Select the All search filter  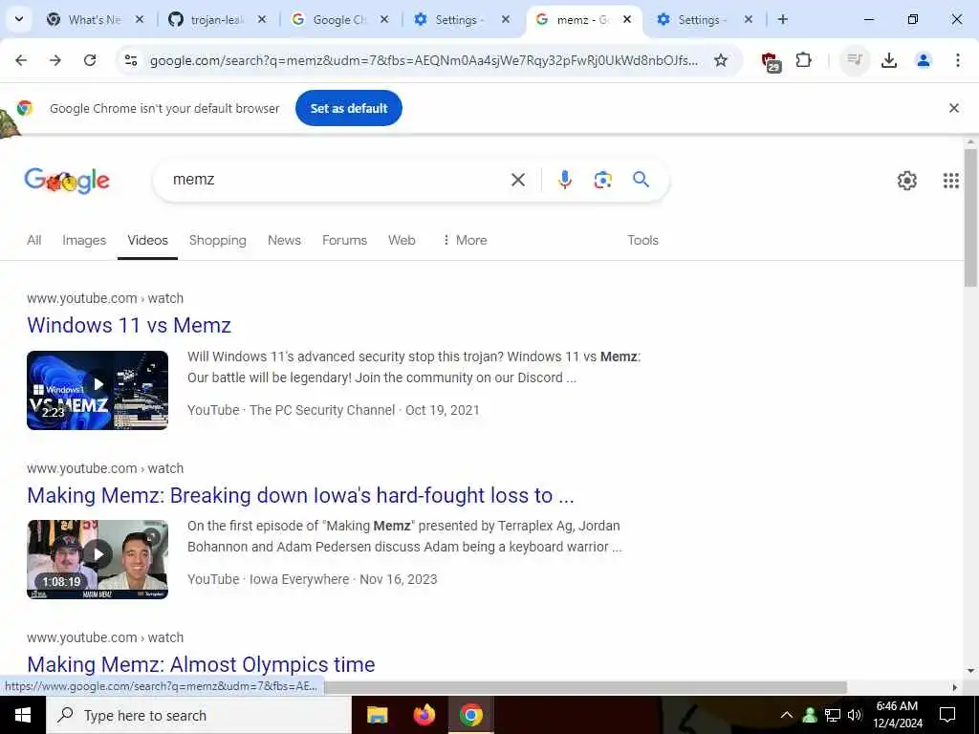(33, 240)
